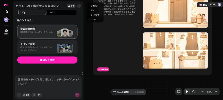
Task: Click the style circles icon in the prompt box
Action: coord(34,95)
